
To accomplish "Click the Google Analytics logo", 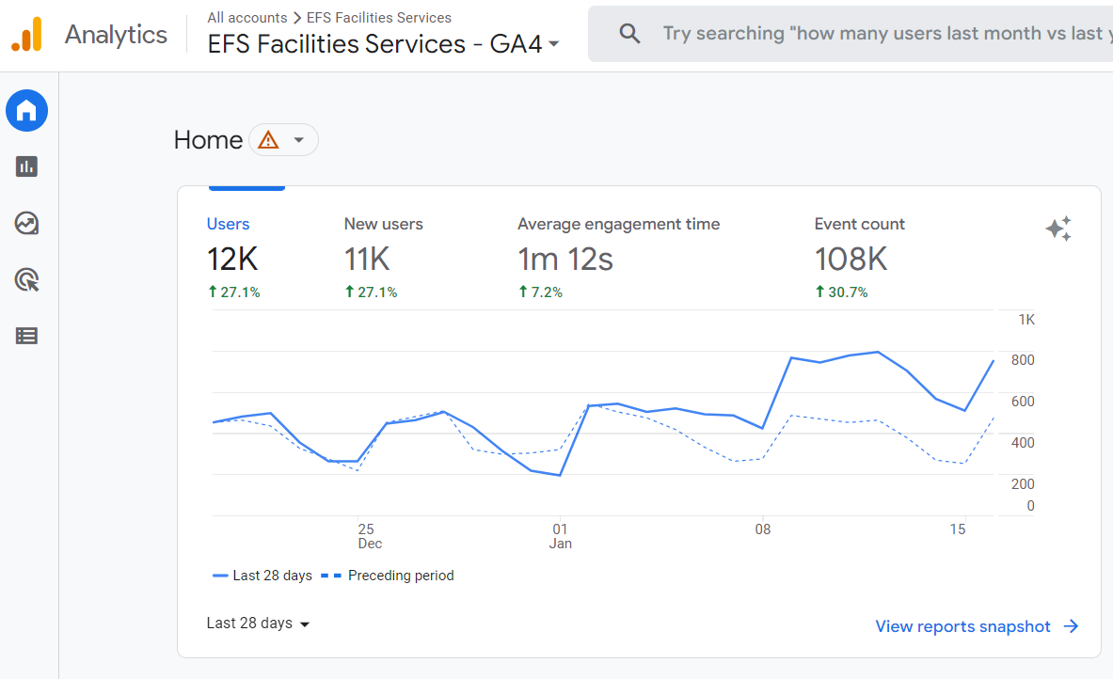I will point(27,34).
